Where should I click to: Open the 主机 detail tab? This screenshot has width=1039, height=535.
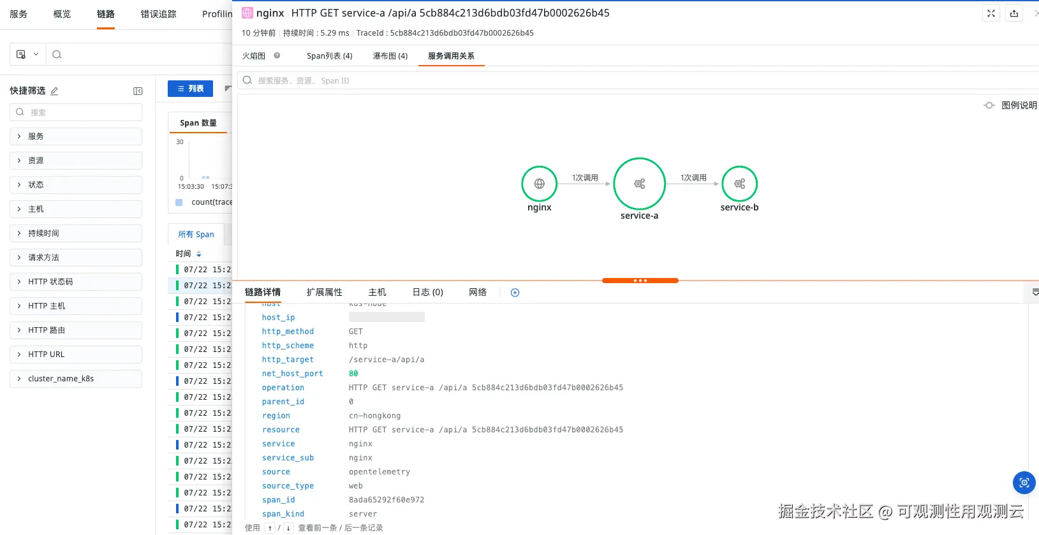click(378, 292)
